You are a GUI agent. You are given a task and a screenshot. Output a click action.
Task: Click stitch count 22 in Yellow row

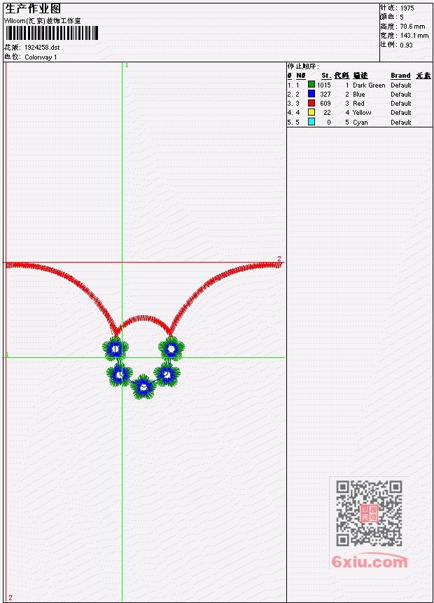(x=327, y=113)
